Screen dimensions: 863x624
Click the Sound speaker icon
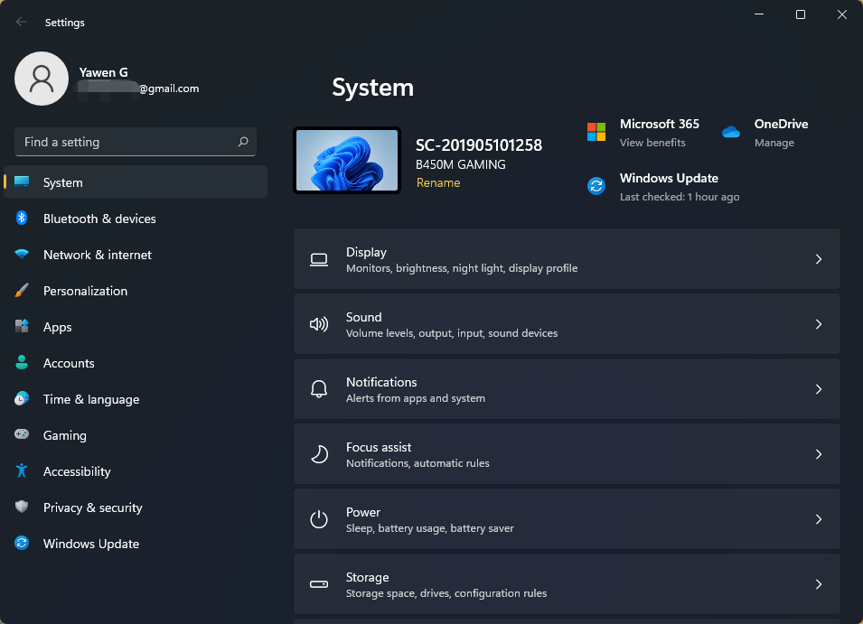point(319,324)
